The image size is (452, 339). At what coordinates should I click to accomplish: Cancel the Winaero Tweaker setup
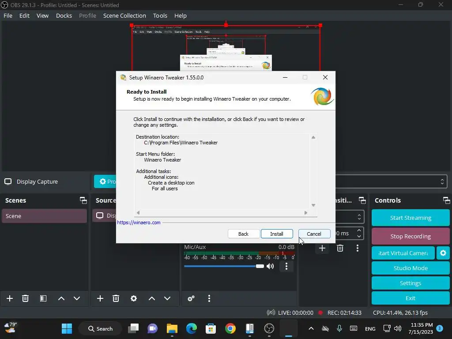tap(314, 234)
